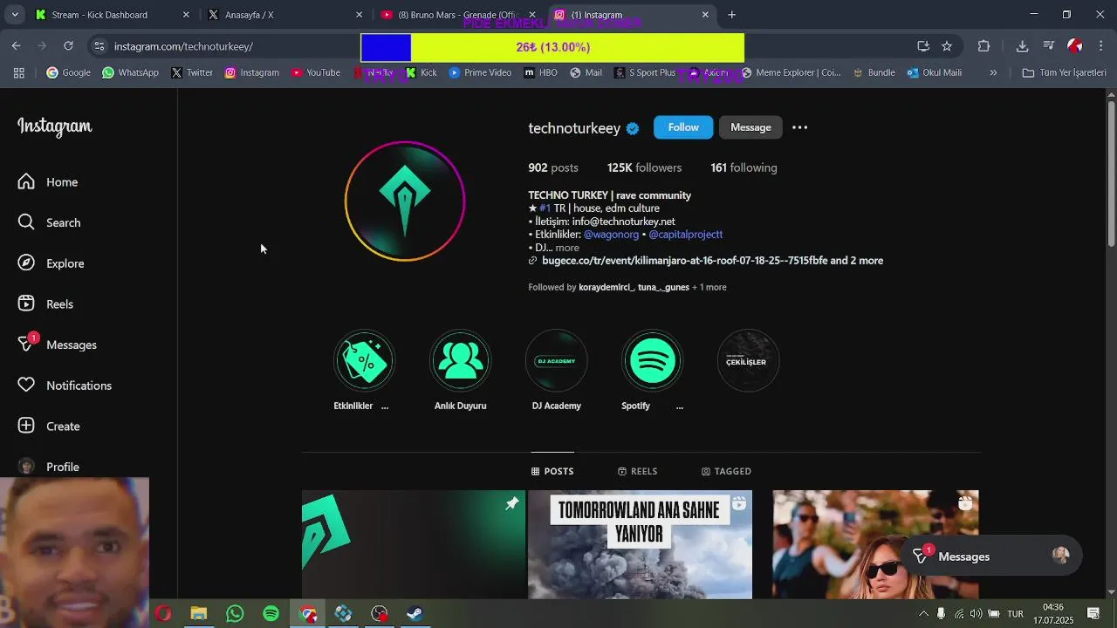Viewport: 1117px width, 628px height.
Task: Open Spotify from the taskbar
Action: point(271,614)
